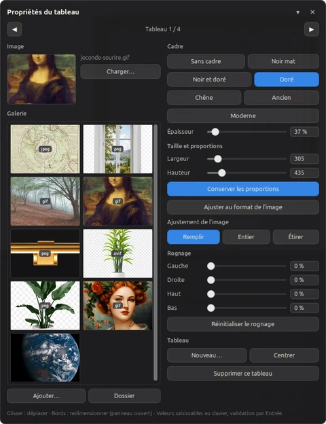The width and height of the screenshot is (326, 424).
Task: Select the misty forest gif thumbnail
Action: [x=45, y=201]
